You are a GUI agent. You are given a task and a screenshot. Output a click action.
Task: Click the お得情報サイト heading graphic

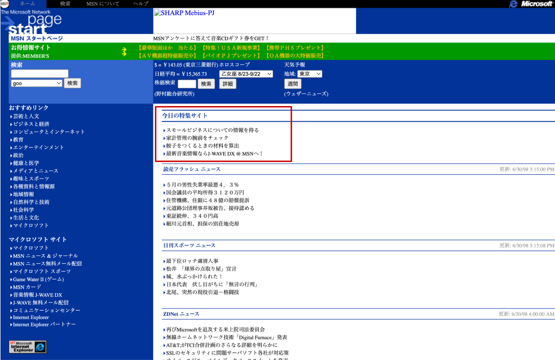click(30, 48)
